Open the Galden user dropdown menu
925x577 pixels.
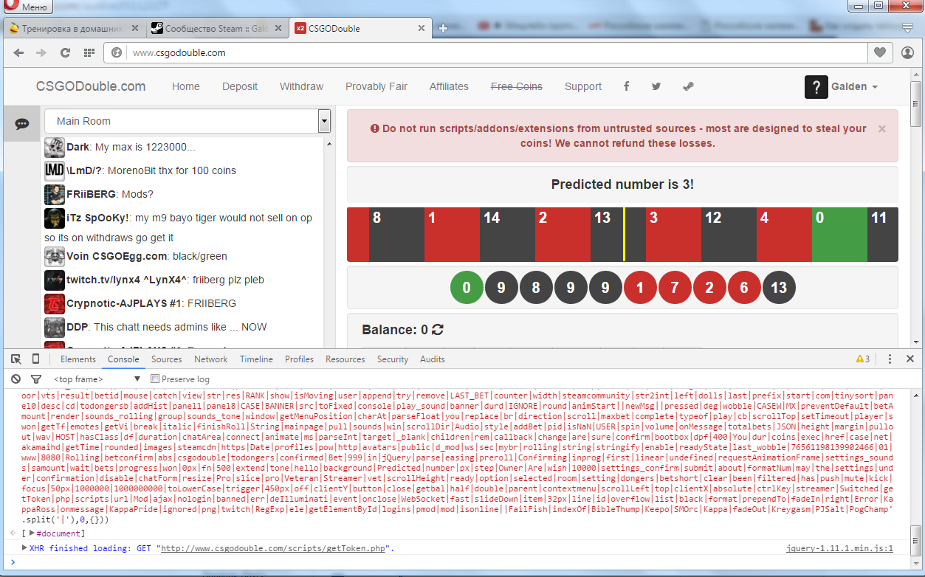point(854,86)
